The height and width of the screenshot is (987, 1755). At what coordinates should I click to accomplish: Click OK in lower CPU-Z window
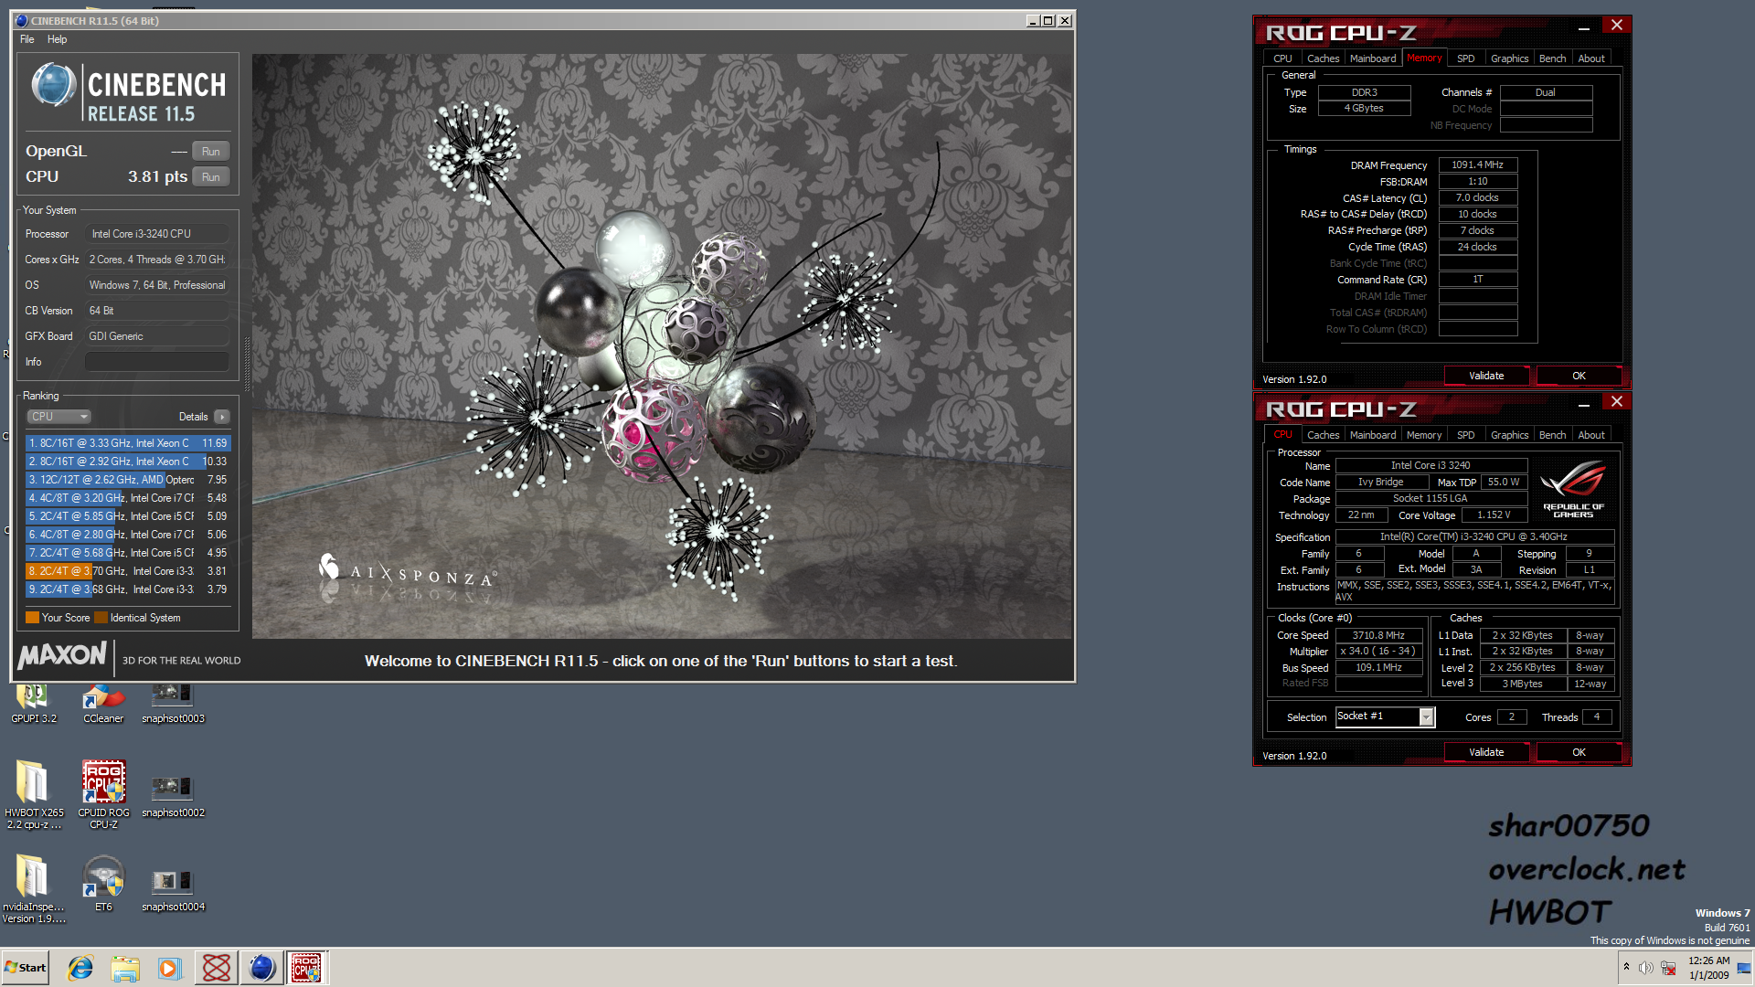(1579, 752)
